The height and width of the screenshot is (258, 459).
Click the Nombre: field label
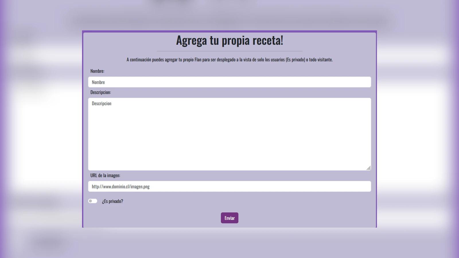click(98, 71)
